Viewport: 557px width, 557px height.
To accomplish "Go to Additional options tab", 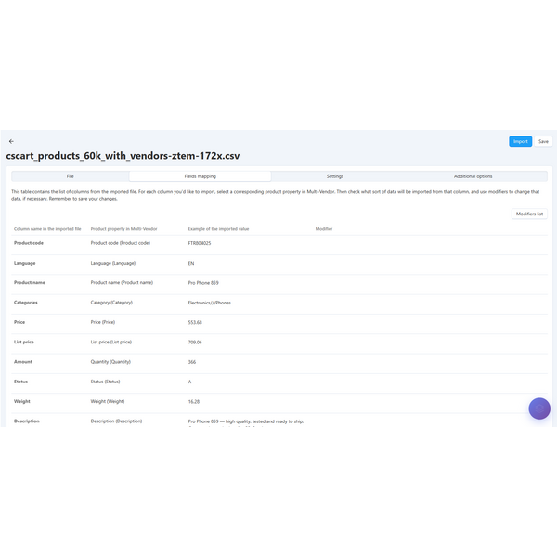I will [x=473, y=175].
